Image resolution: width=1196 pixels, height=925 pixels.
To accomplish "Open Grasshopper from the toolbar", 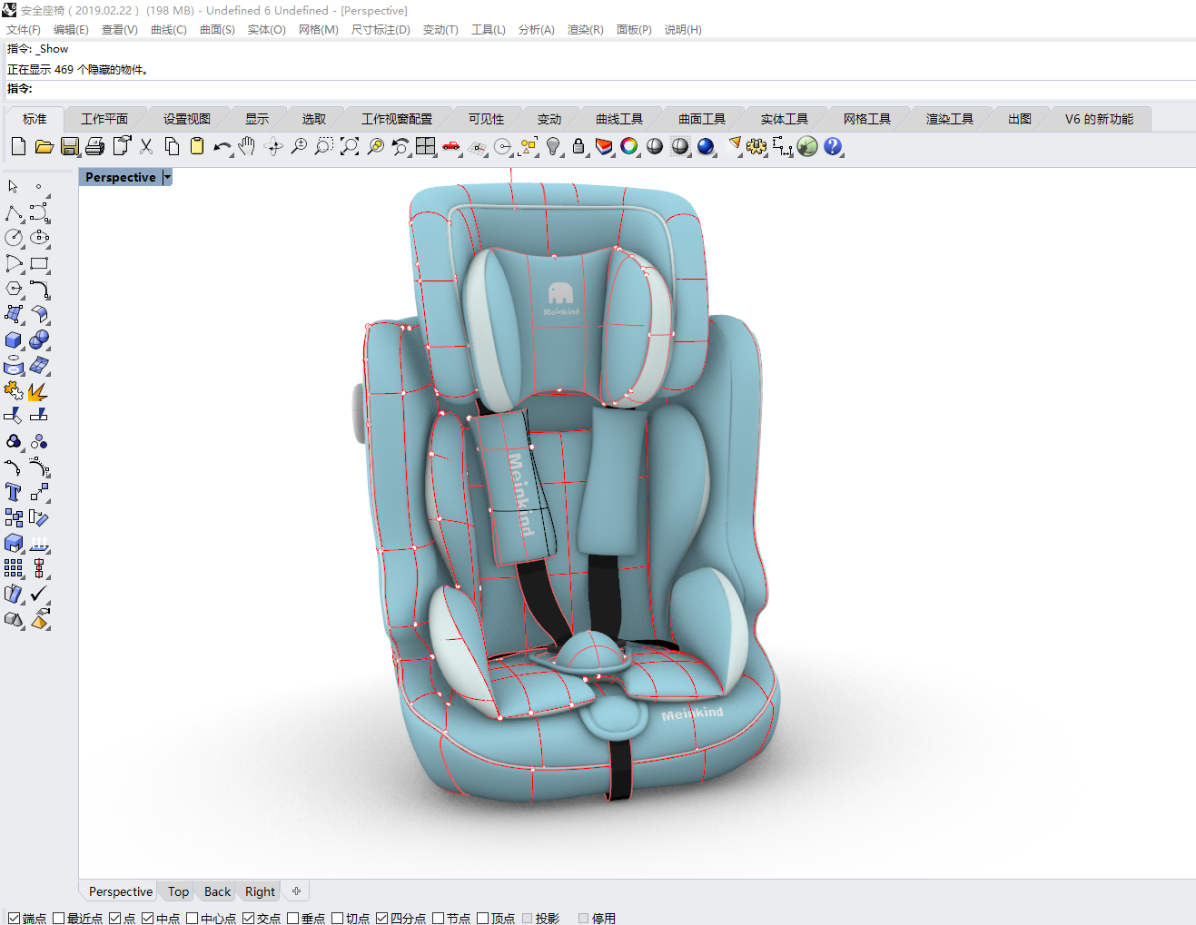I will 807,146.
